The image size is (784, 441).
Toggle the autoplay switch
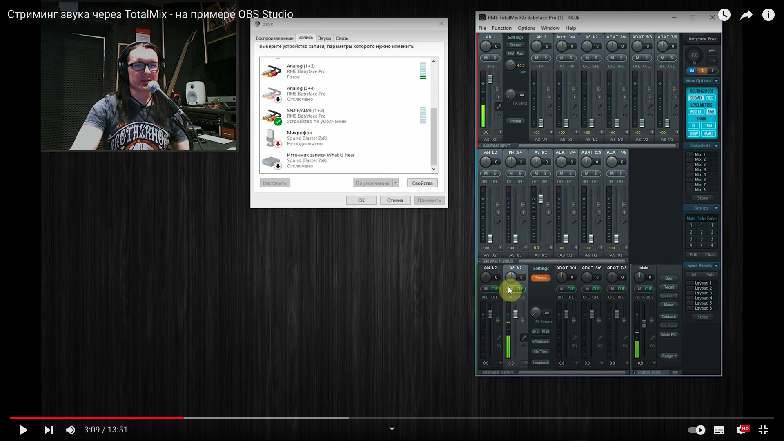[x=697, y=430]
